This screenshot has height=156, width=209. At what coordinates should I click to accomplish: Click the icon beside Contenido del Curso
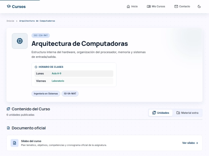[8, 109]
